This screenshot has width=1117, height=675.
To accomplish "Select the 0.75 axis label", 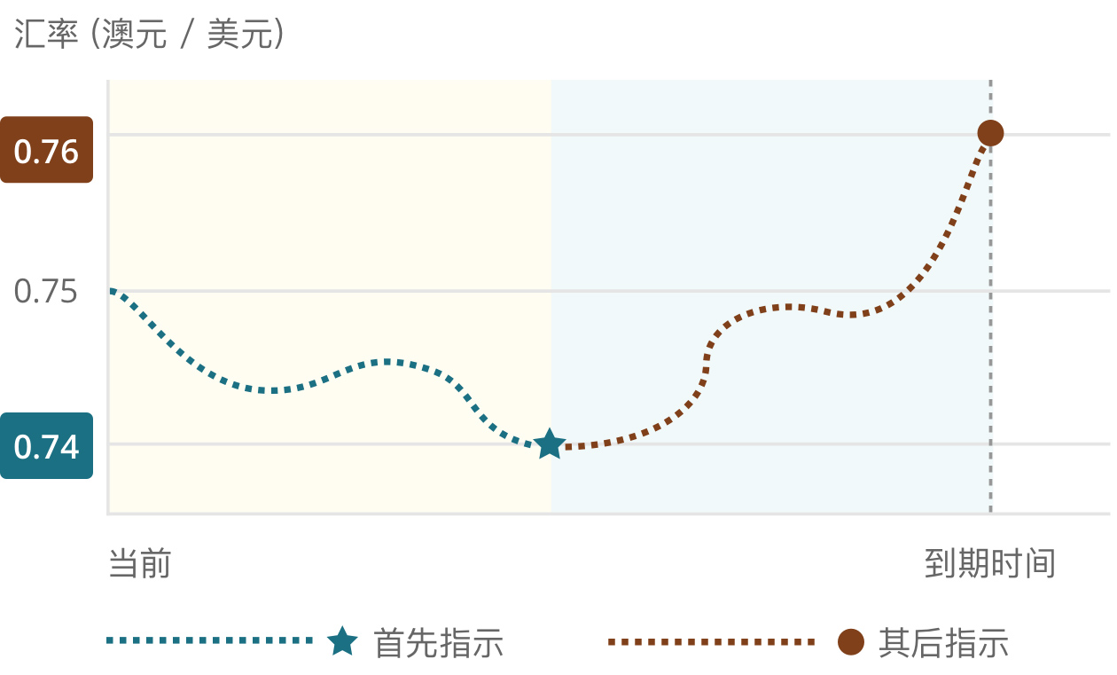I will coord(46,292).
